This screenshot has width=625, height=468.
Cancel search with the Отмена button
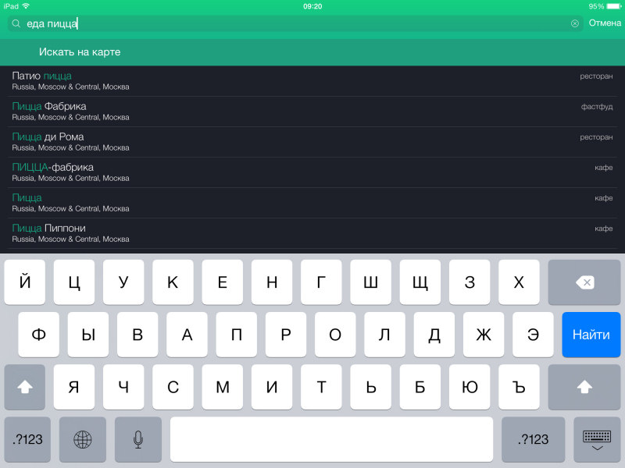coord(605,23)
